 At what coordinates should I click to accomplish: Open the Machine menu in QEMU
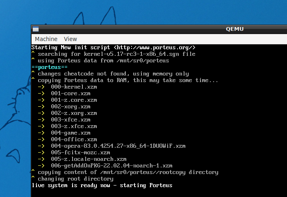(x=46, y=39)
